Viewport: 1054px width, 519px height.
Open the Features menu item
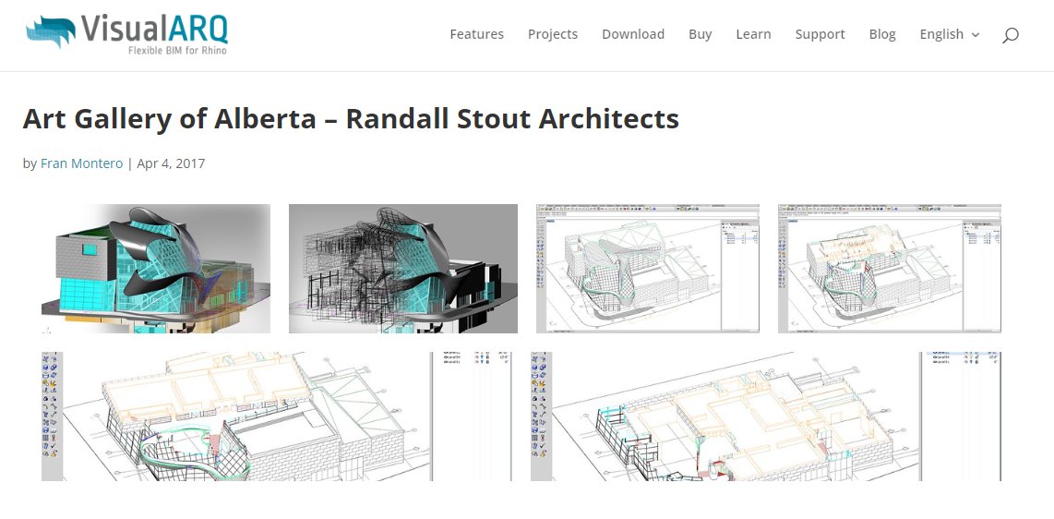(476, 34)
